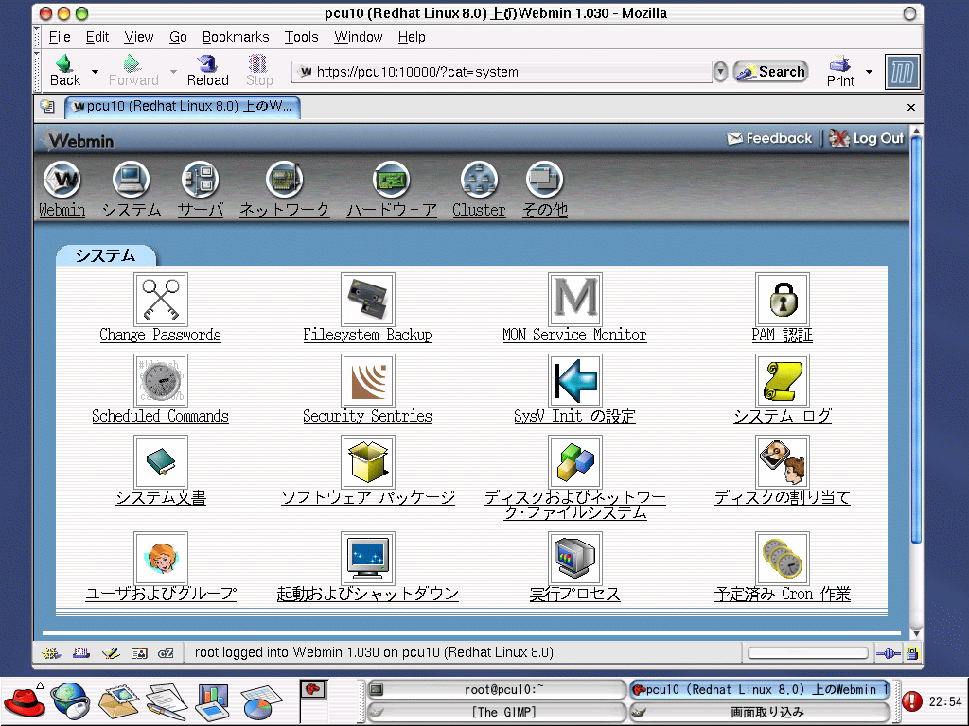The height and width of the screenshot is (726, 969).
Task: Click the Search button
Action: (771, 72)
